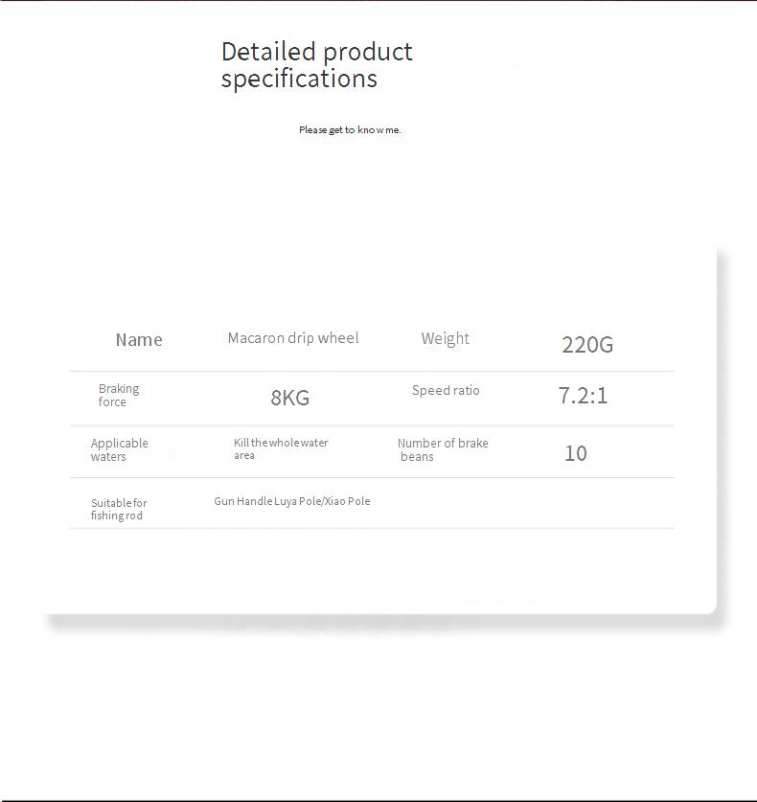
Task: Click the "Kill the whole water area" text
Action: click(281, 448)
